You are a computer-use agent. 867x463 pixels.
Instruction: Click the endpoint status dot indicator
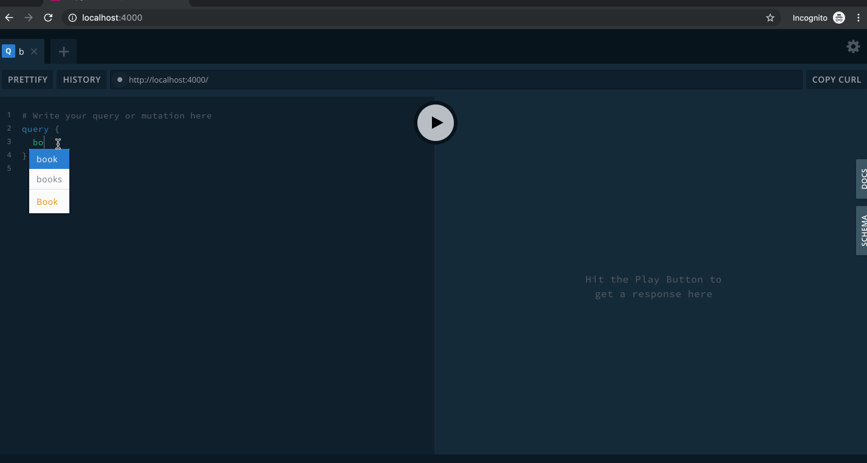click(119, 79)
